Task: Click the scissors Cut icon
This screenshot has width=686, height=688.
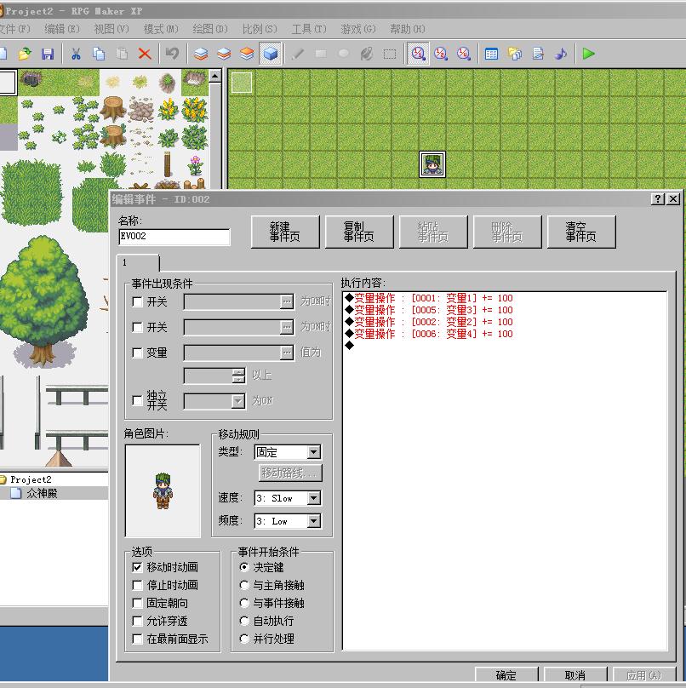Action: [x=76, y=54]
